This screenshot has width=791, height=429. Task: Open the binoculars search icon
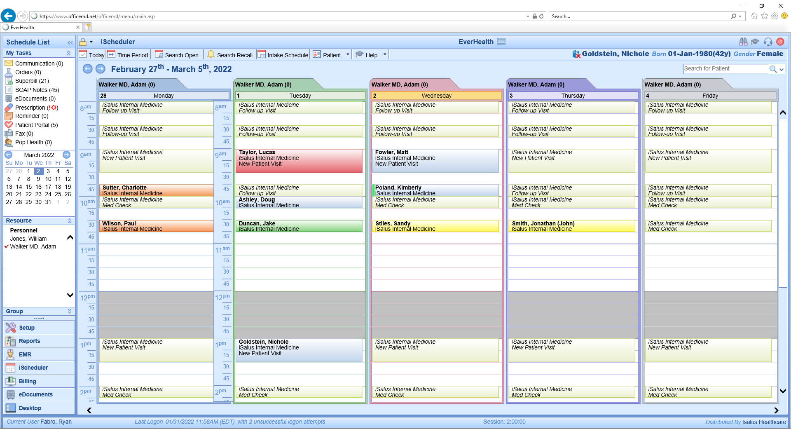[743, 42]
